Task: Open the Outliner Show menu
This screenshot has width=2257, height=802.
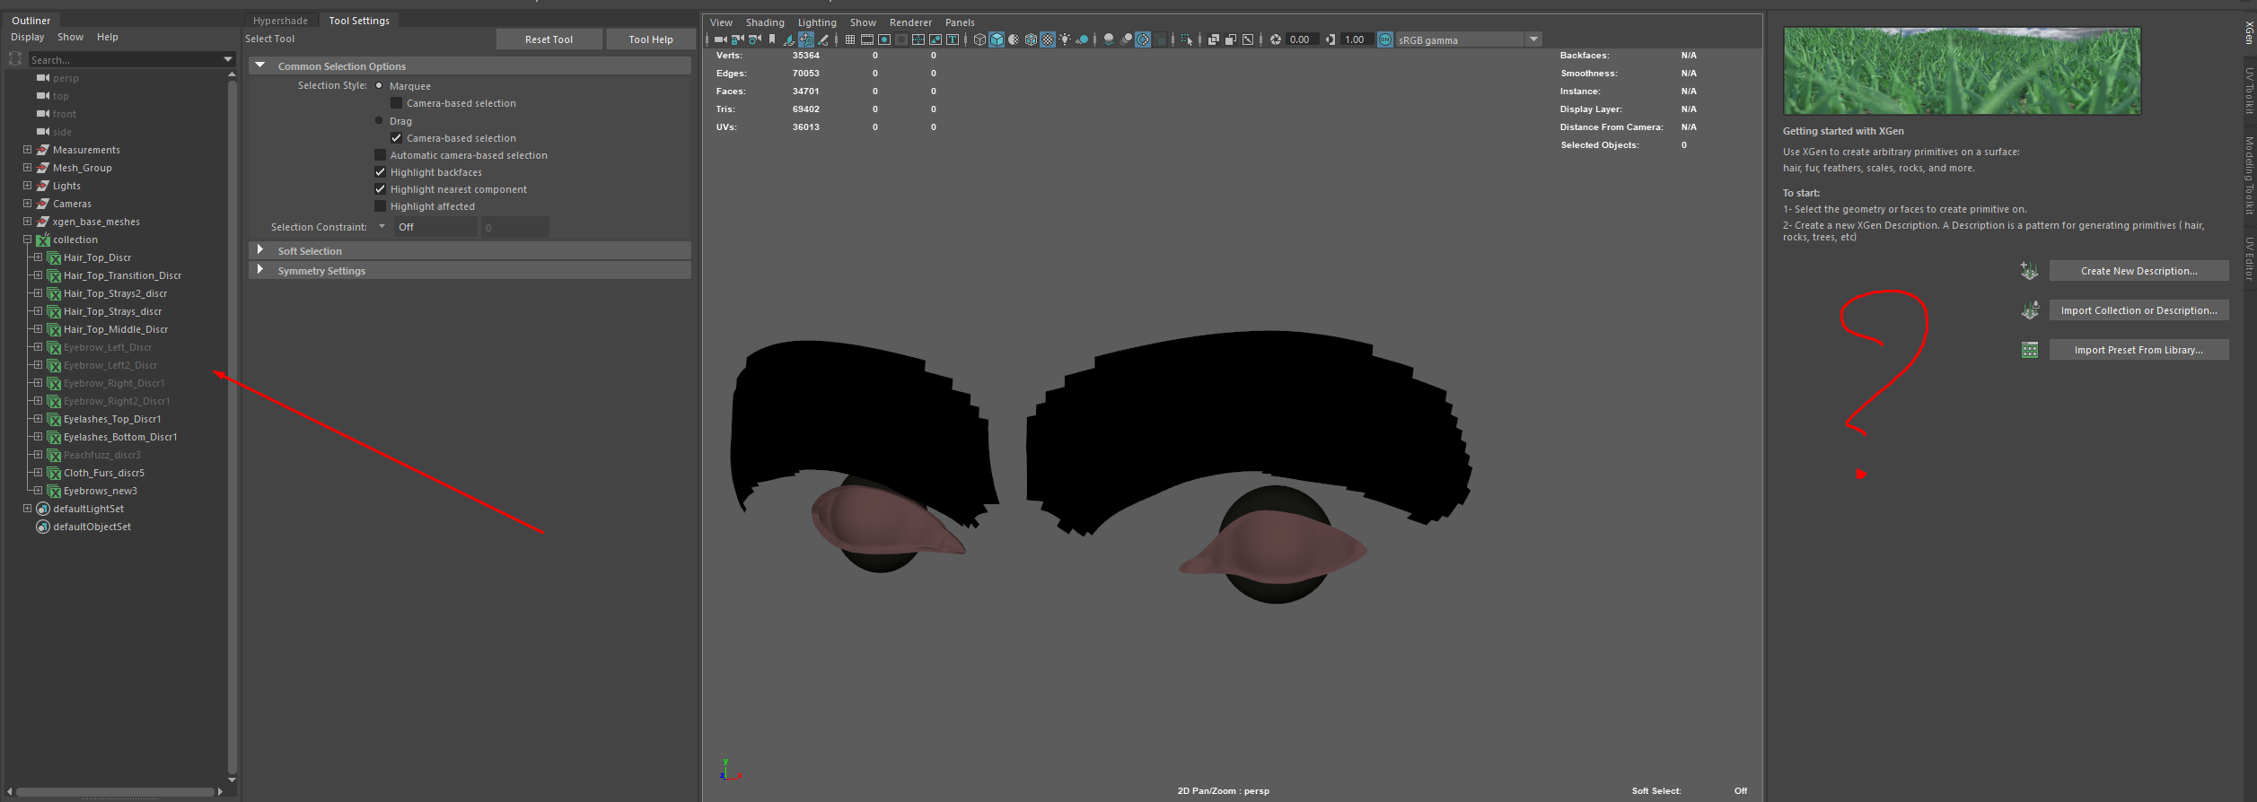Action: (x=70, y=37)
